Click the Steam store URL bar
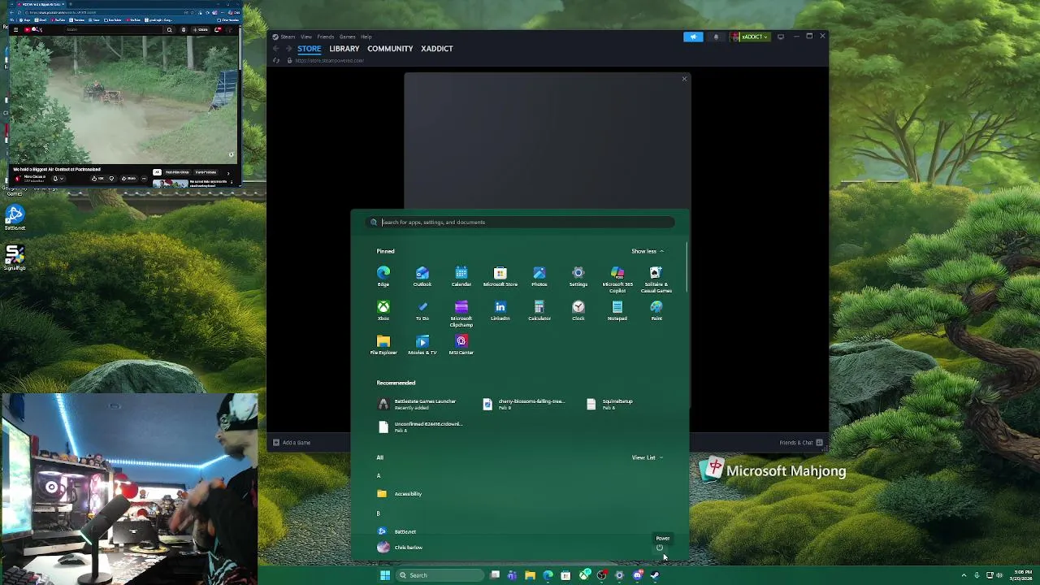This screenshot has height=585, width=1040. 330,61
